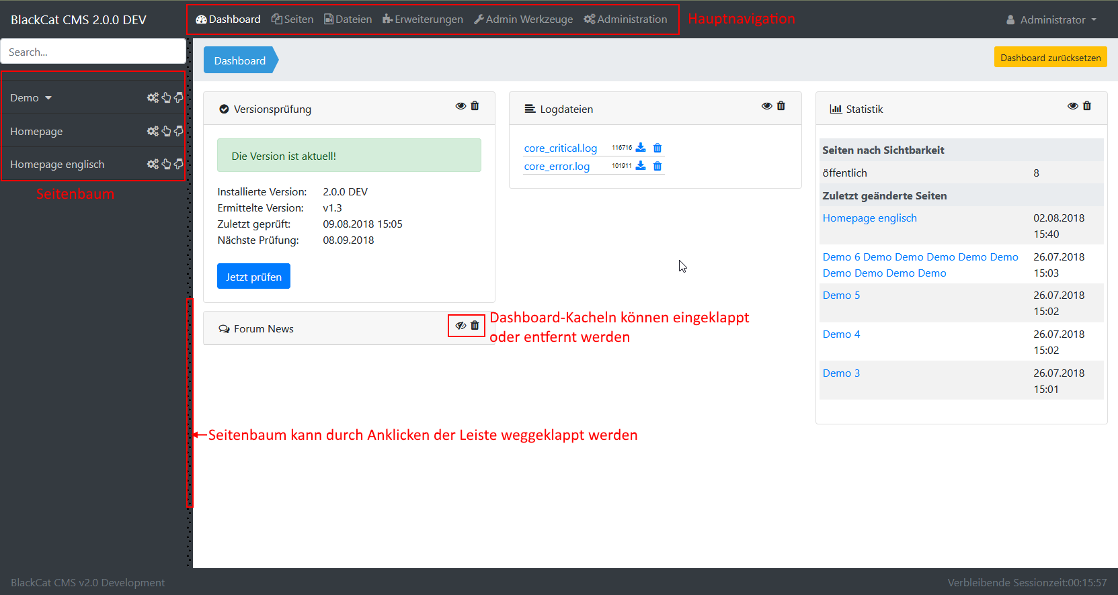Click Die Version ist aktuell! message
Image resolution: width=1118 pixels, height=595 pixels.
(x=349, y=156)
